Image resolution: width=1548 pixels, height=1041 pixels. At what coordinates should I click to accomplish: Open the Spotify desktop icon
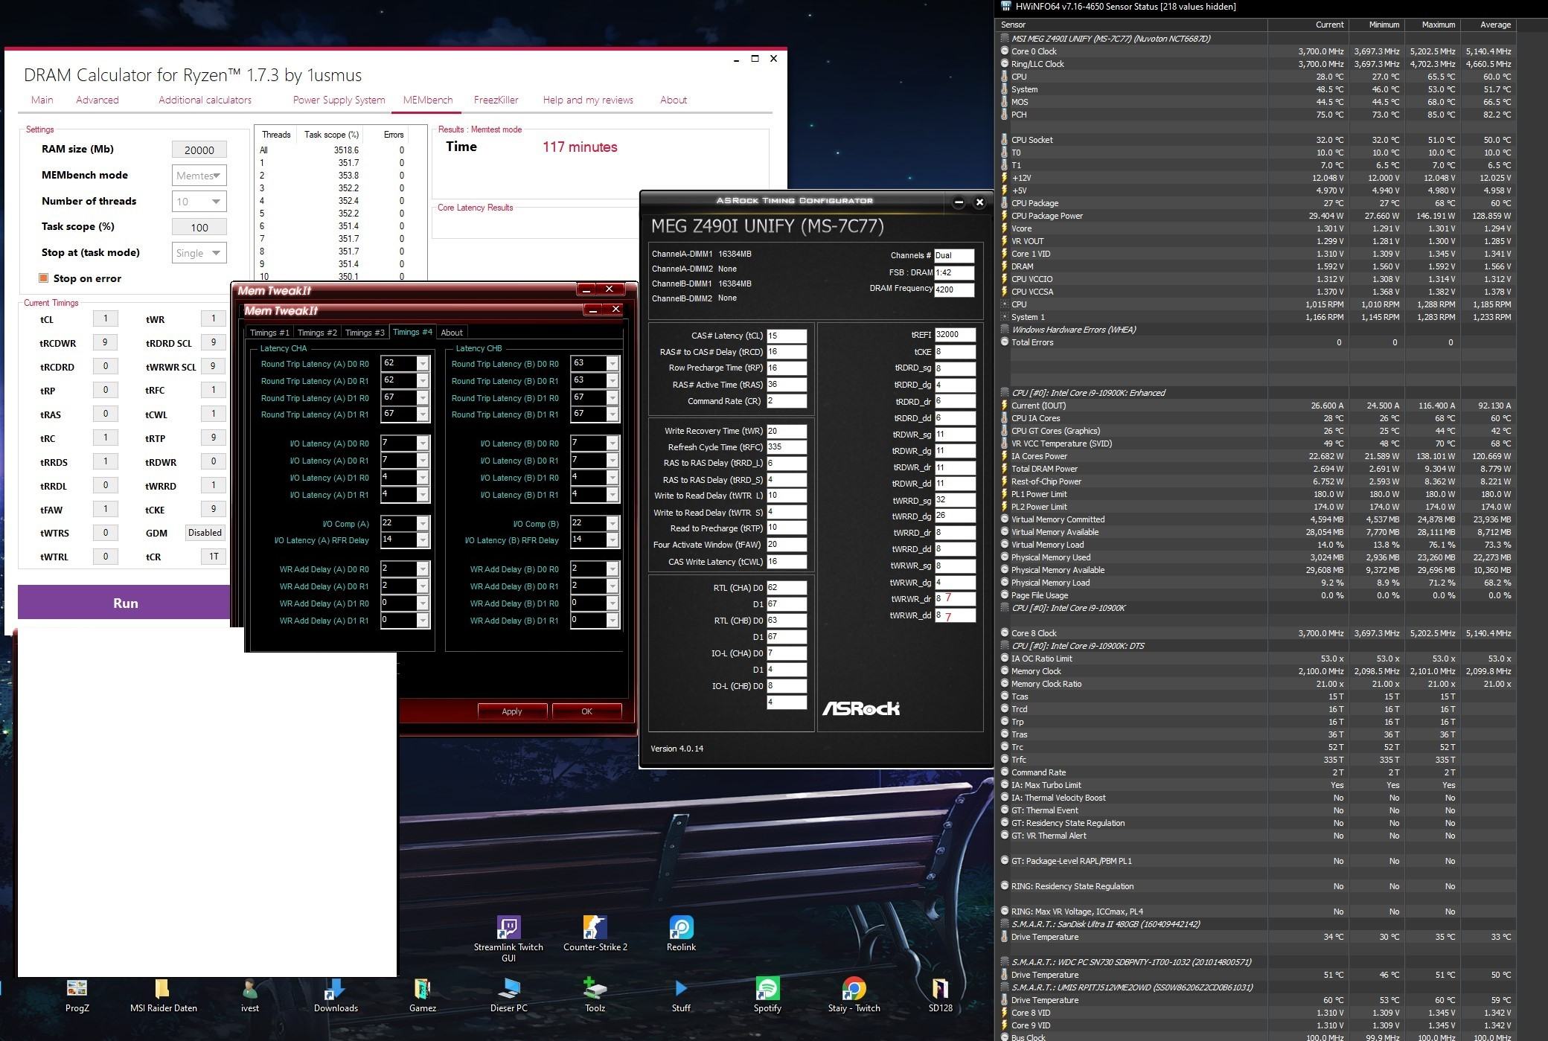tap(767, 990)
